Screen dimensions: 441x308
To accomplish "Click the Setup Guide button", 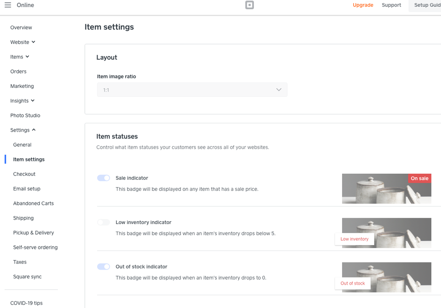I will pyautogui.click(x=426, y=5).
